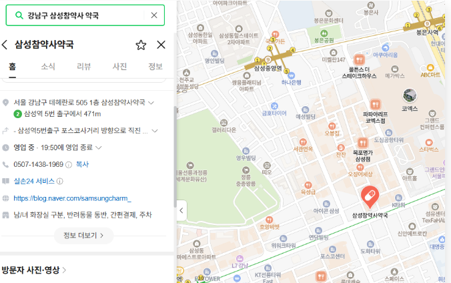451x283 pixels.
Task: Select the 잔잔 map marker
Action: [x=341, y=148]
